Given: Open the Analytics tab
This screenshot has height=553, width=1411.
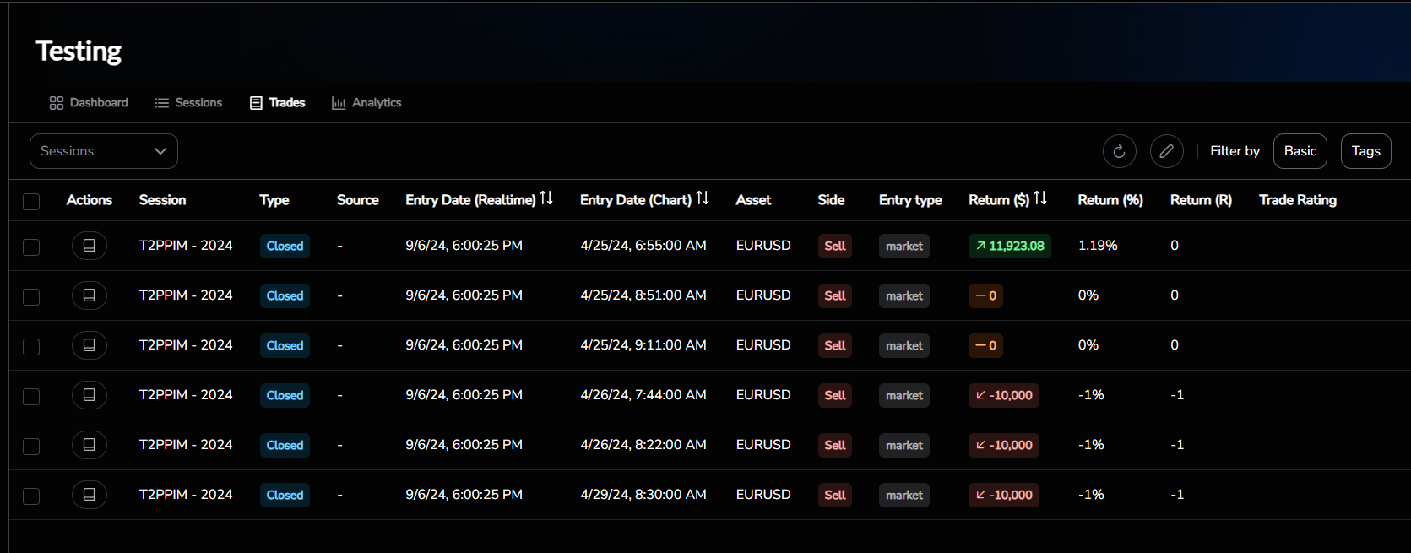Looking at the screenshot, I should (366, 103).
